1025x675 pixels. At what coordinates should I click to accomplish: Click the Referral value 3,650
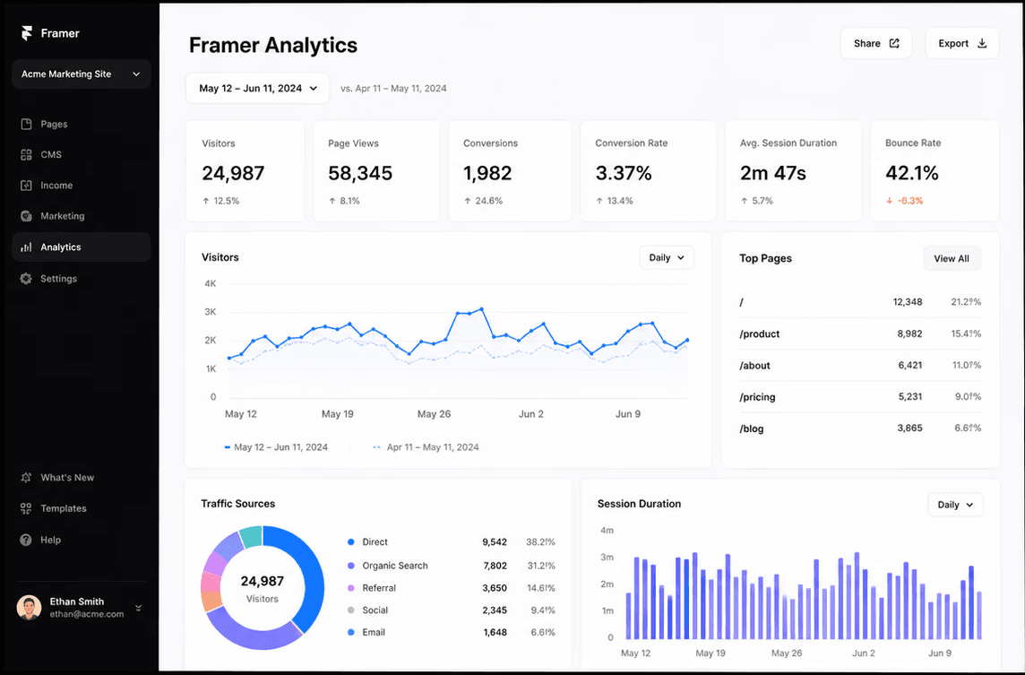point(495,588)
